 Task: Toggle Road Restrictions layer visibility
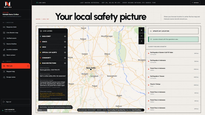65,63
